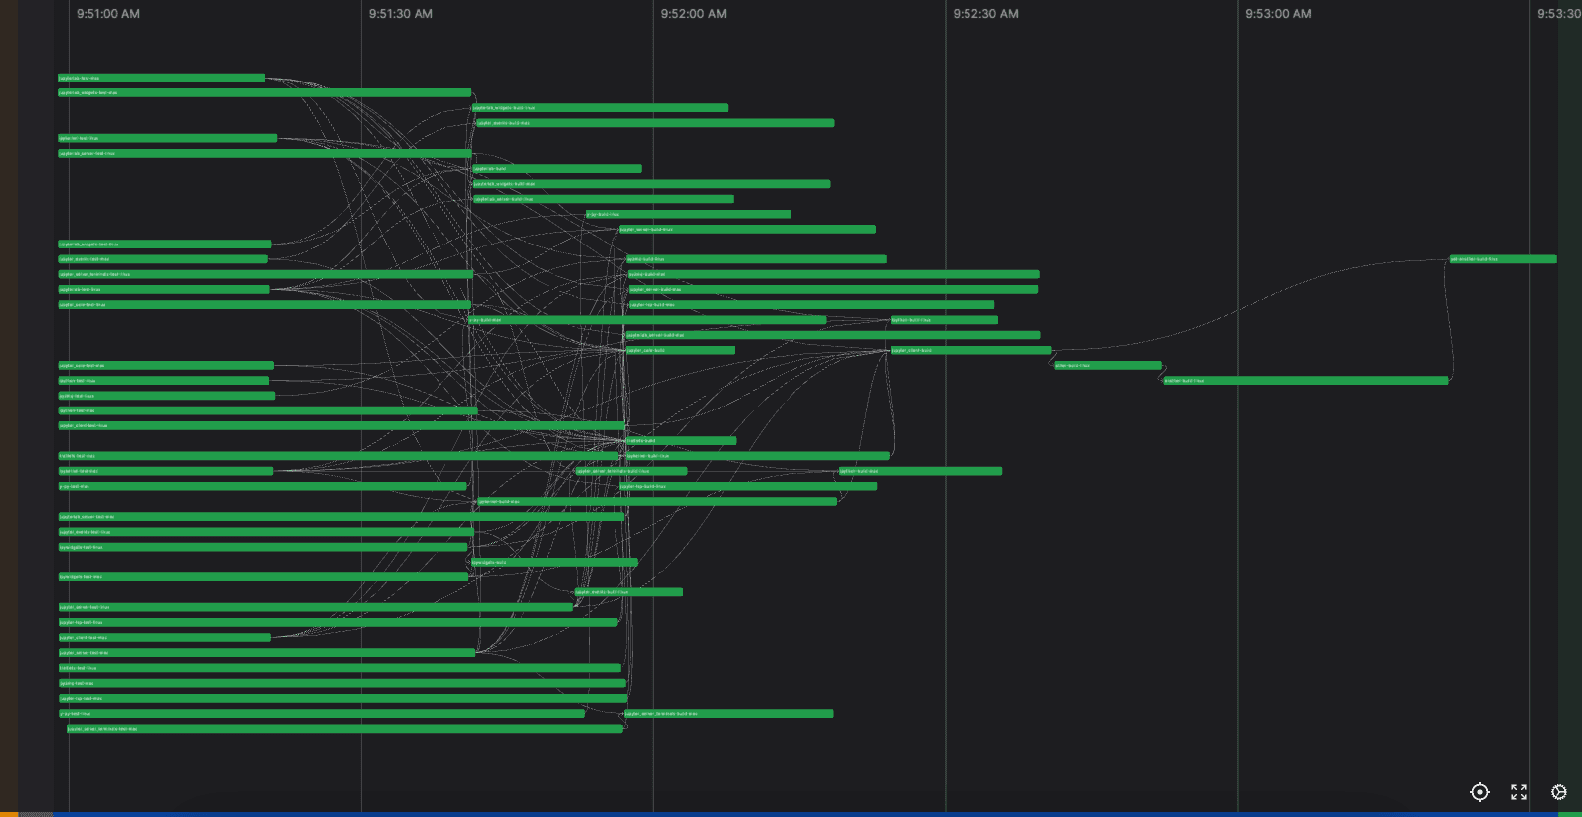Select the jupyter_server_terminals-build-mac bar
Screen dimensions: 1582x817
click(728, 714)
